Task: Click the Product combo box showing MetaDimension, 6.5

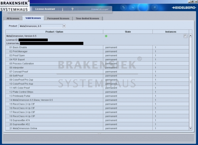Action: click(x=42, y=26)
